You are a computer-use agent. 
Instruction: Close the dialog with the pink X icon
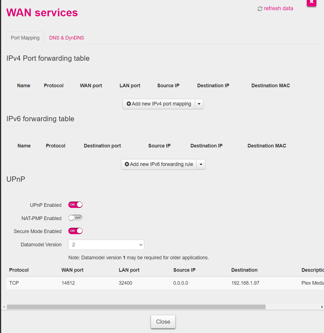click(311, 2)
